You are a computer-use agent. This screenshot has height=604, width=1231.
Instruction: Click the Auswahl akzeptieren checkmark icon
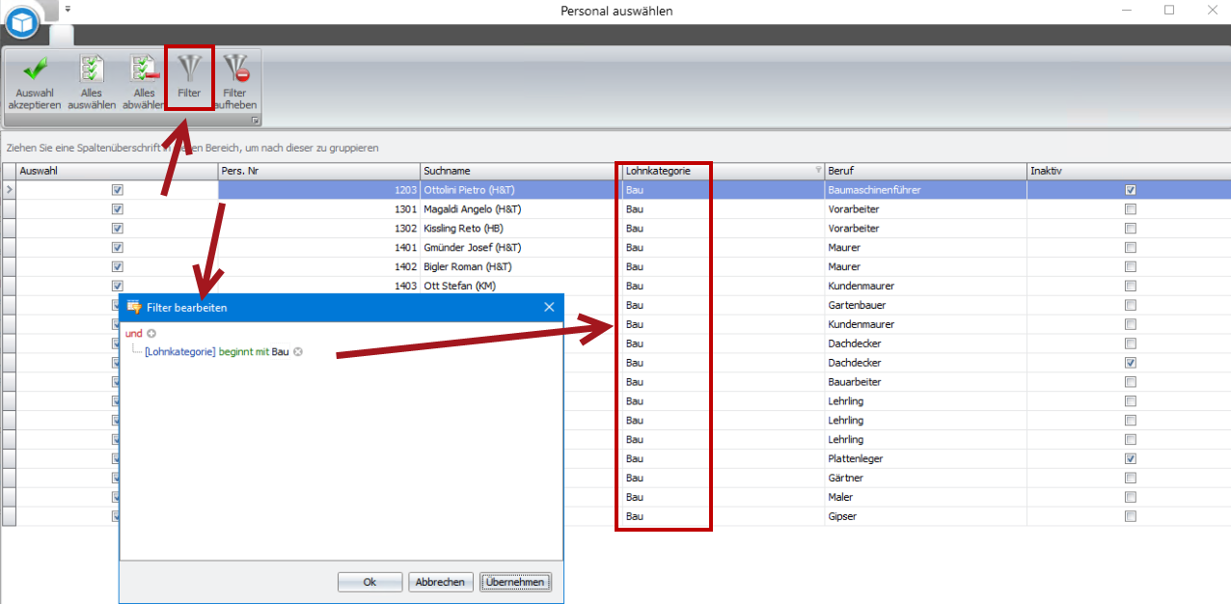coord(35,70)
